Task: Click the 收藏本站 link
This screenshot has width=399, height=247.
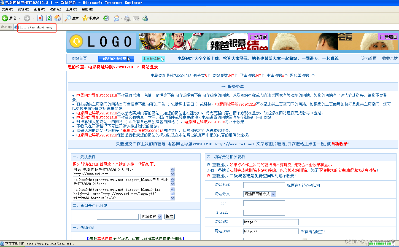Action: click(390, 58)
